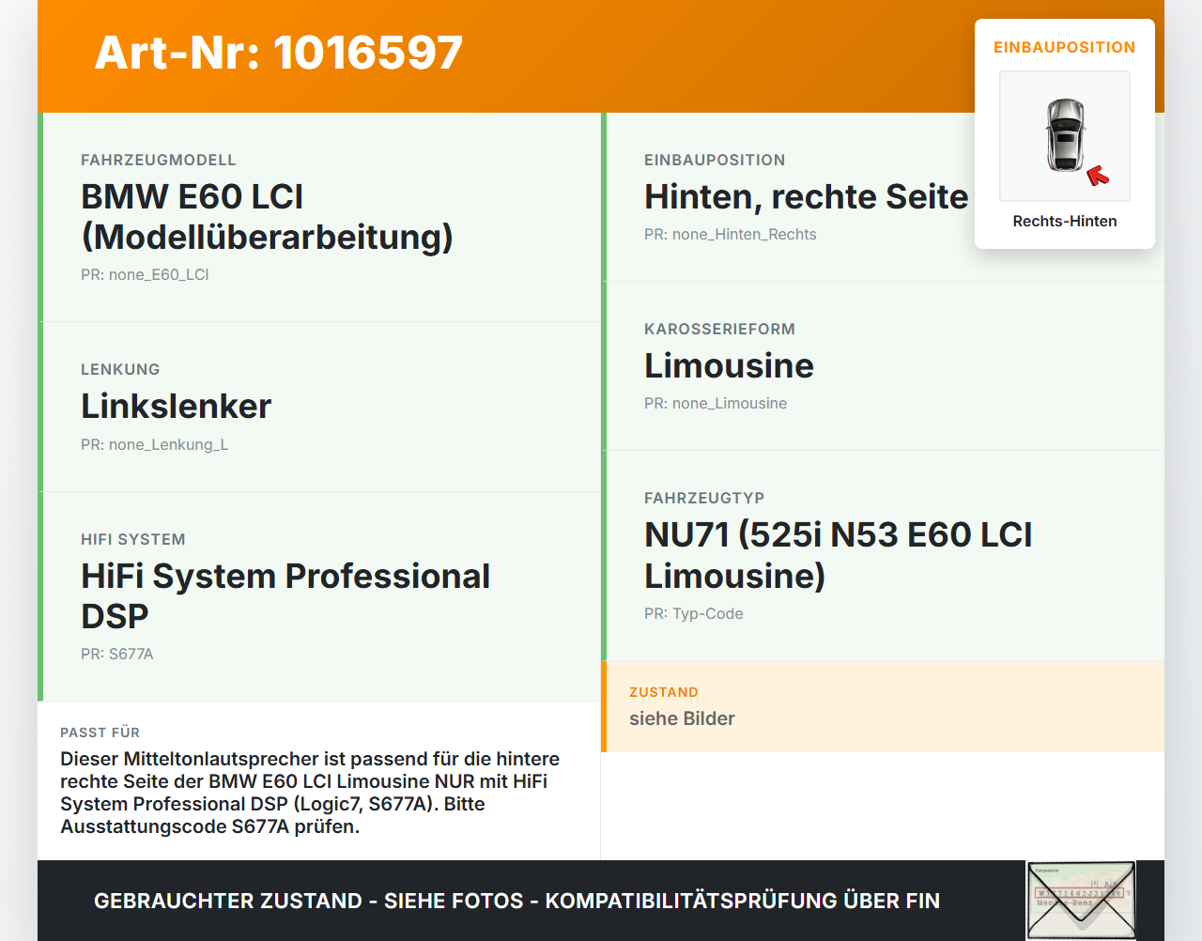
Task: Select PR: none_Hinten_Rechts text
Action: point(731,234)
